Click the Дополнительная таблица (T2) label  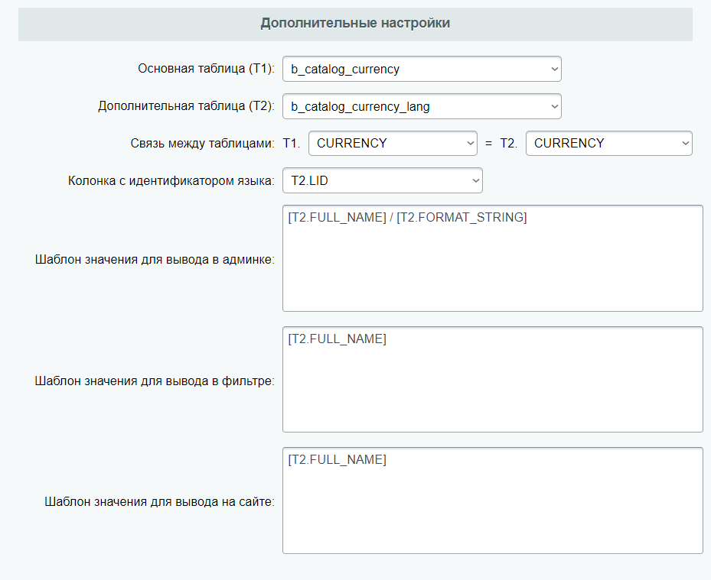point(186,107)
